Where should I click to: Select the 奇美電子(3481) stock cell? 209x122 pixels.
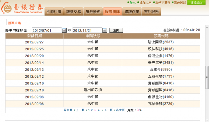coord(161,63)
